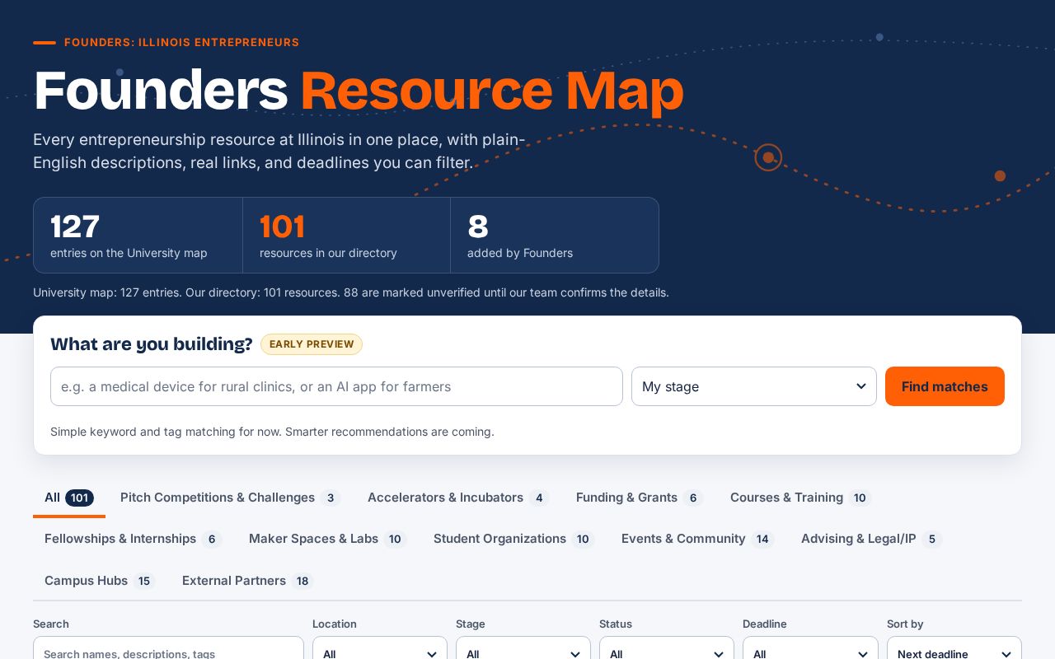Open the My stage dropdown
The height and width of the screenshot is (659, 1055).
point(754,386)
